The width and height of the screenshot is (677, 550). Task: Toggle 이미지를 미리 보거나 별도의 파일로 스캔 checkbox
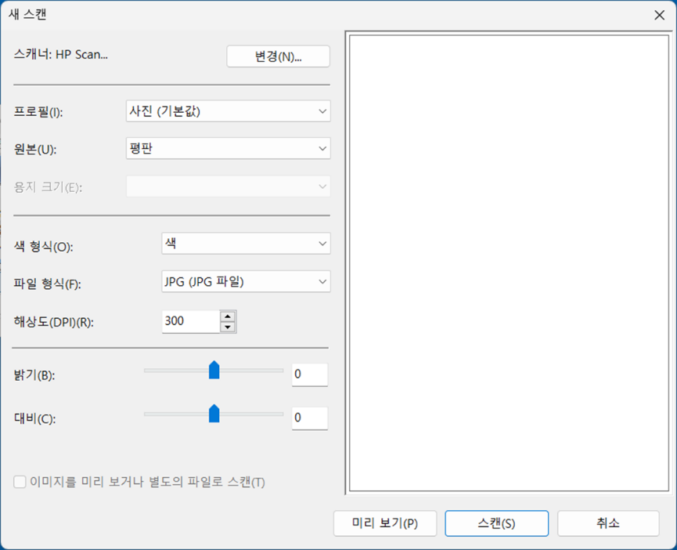[x=20, y=482]
